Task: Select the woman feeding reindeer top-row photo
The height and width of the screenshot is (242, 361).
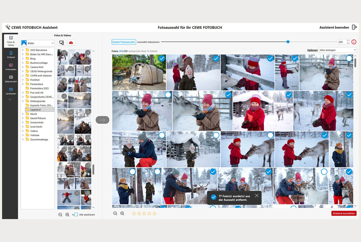Action: pyautogui.click(x=349, y=58)
